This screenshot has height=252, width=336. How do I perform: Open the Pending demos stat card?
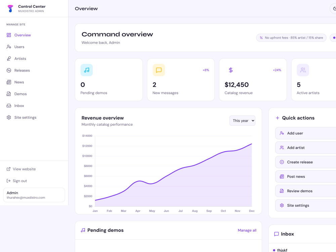[109, 80]
